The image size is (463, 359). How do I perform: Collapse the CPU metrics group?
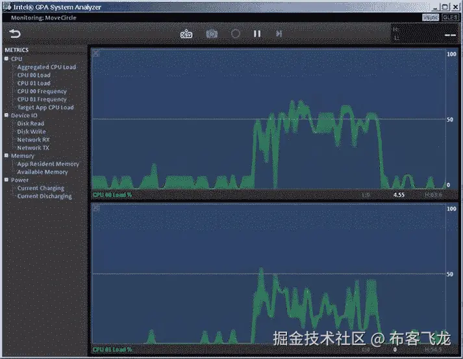pyautogui.click(x=6, y=59)
